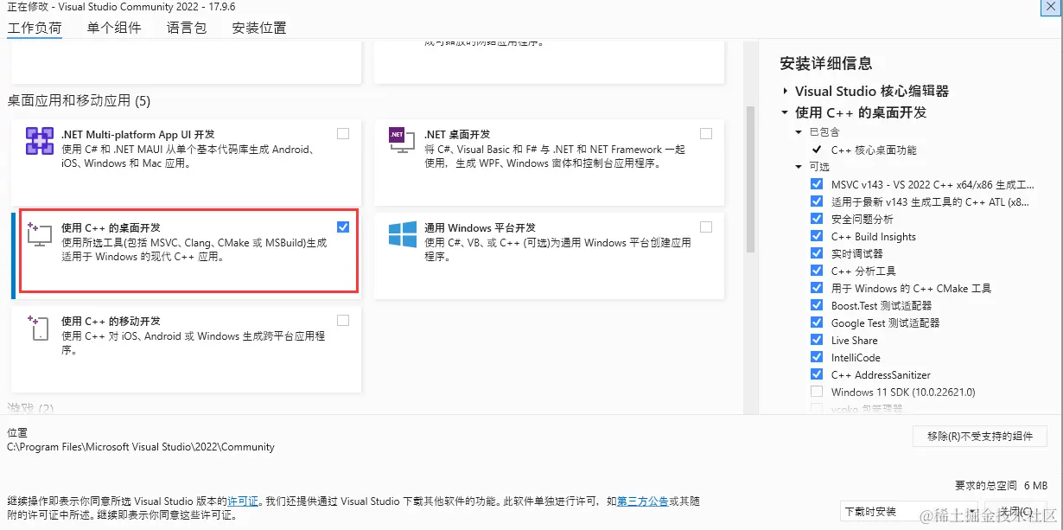1063x530 pixels.
Task: Click the C++ mobile development device icon
Action: (39, 329)
